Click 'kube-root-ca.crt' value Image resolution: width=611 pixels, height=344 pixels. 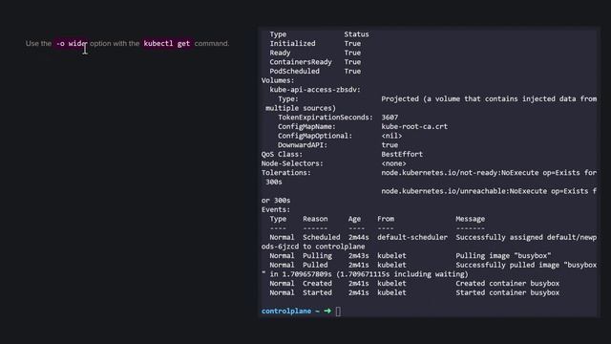(x=414, y=126)
